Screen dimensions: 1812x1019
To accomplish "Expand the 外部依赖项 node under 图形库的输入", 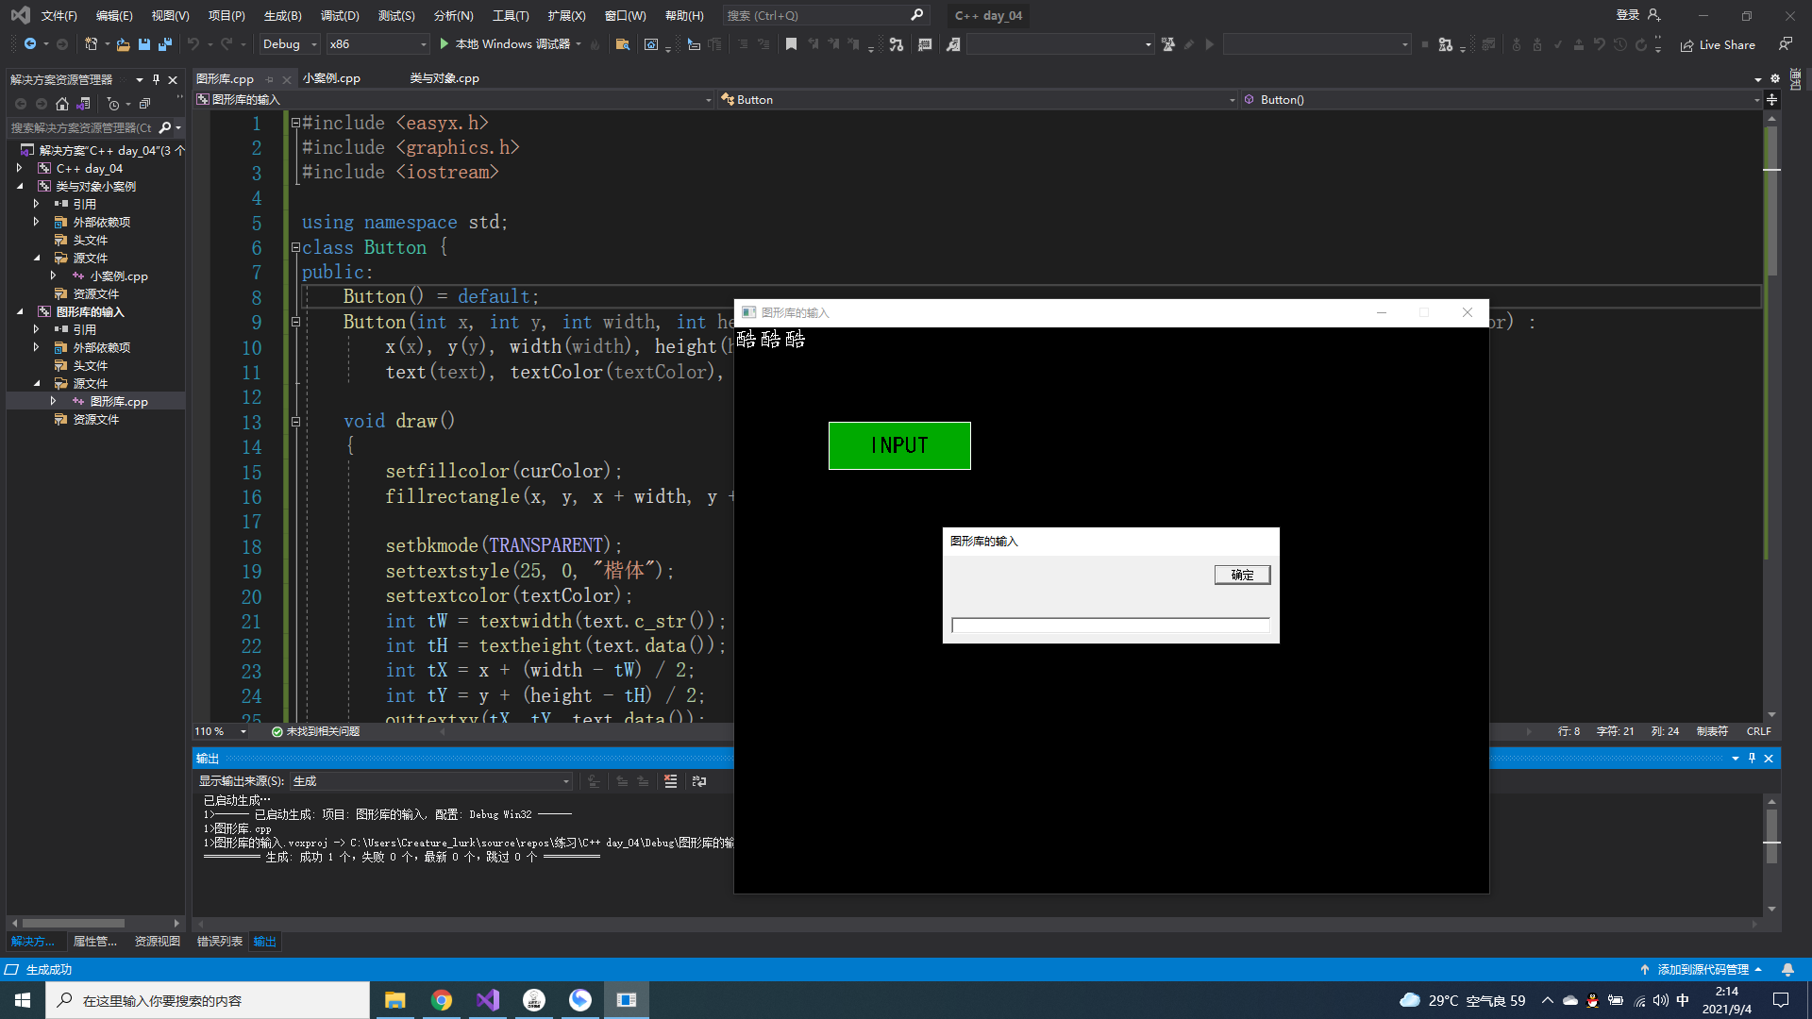I will pos(36,347).
